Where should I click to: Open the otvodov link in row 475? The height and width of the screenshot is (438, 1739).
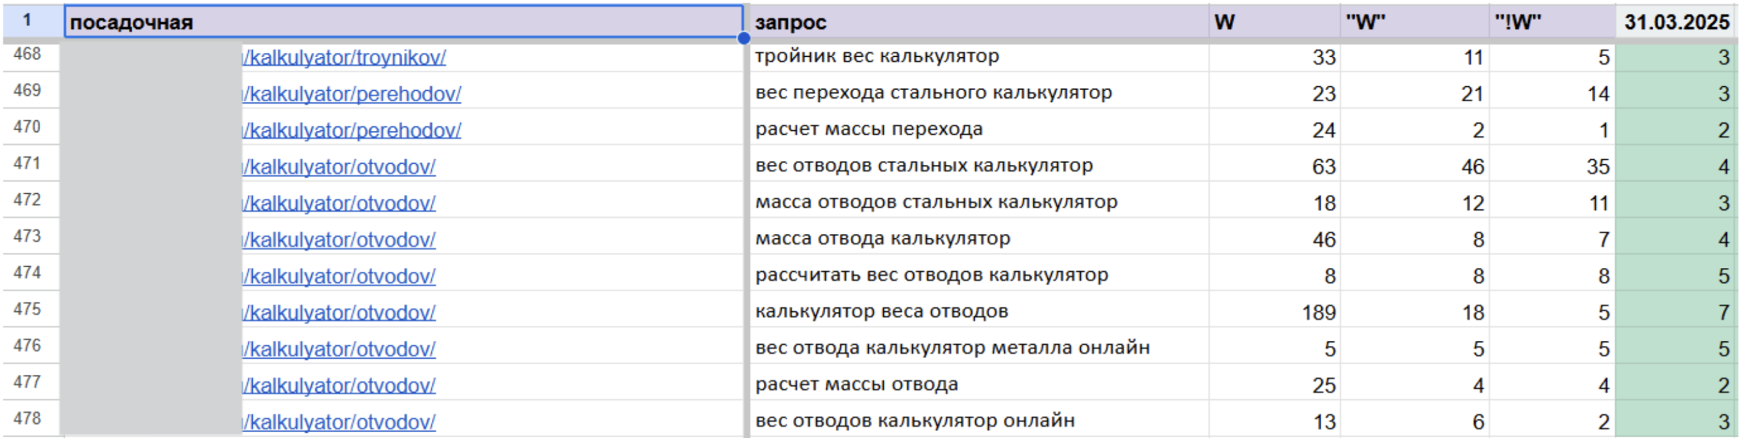point(339,313)
